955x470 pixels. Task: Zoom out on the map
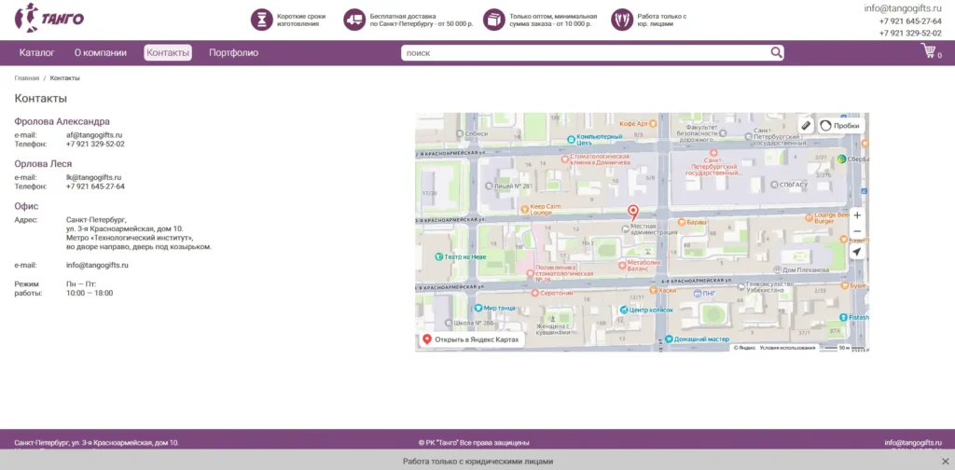857,232
